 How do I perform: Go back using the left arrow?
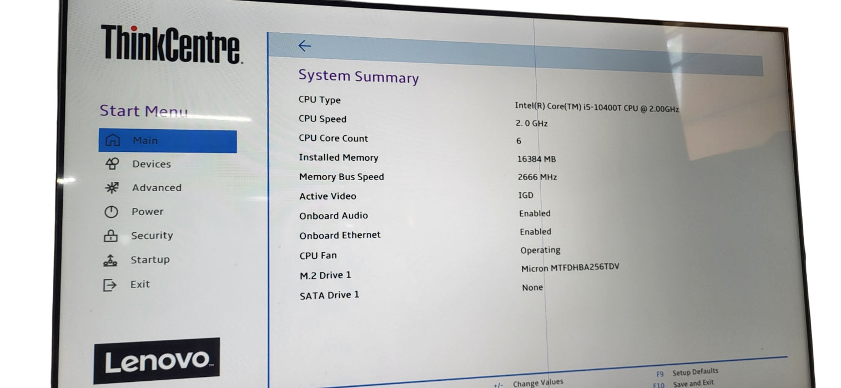pyautogui.click(x=304, y=46)
